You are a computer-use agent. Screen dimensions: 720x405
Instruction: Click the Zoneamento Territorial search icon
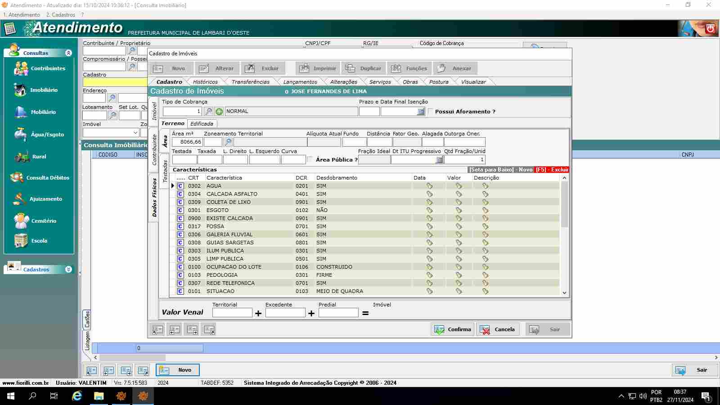[228, 142]
